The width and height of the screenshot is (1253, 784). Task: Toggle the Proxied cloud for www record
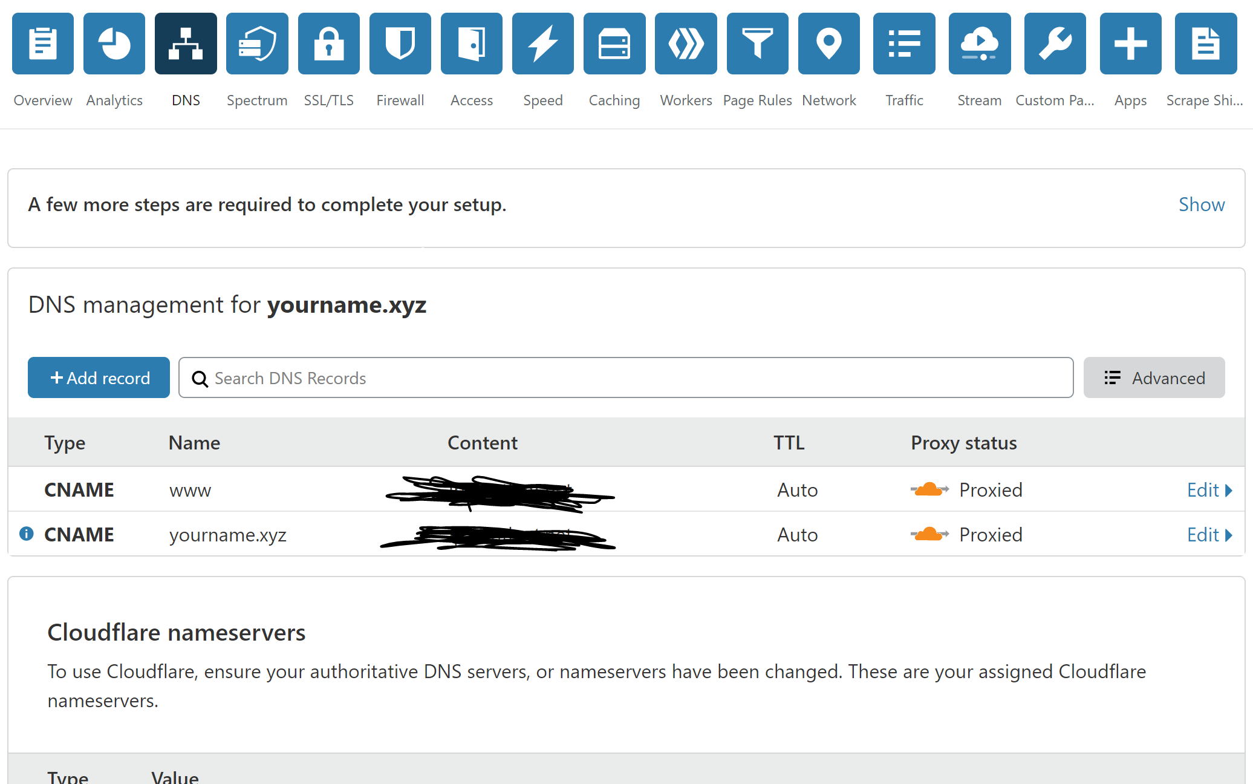coord(929,489)
